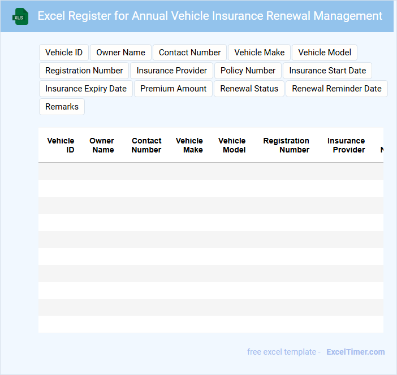Click the Registration Number column header
Image resolution: width=397 pixels, height=375 pixels.
[x=286, y=145]
